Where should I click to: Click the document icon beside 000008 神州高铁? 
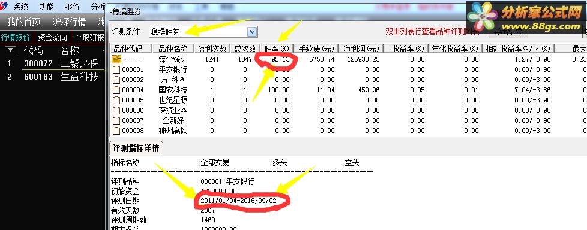click(116, 131)
